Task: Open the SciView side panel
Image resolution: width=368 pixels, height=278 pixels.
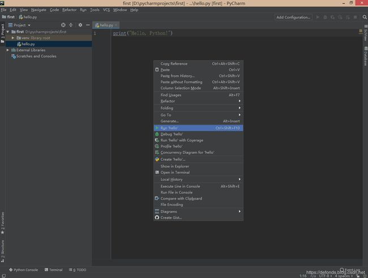Action: point(366,32)
